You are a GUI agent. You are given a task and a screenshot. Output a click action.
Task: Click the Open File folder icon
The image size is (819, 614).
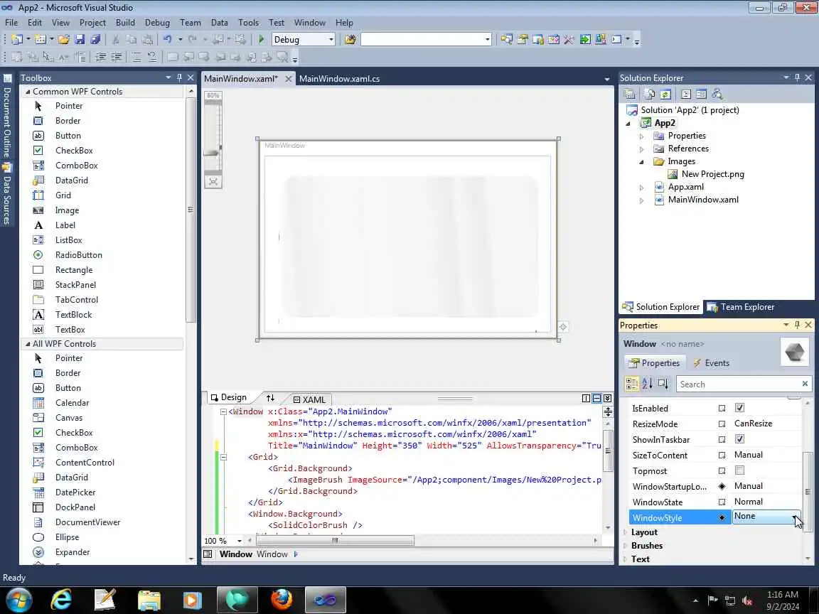tap(64, 39)
